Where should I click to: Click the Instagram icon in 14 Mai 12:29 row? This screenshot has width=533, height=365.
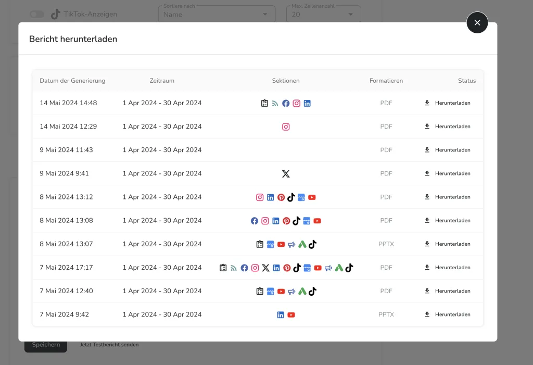point(286,127)
